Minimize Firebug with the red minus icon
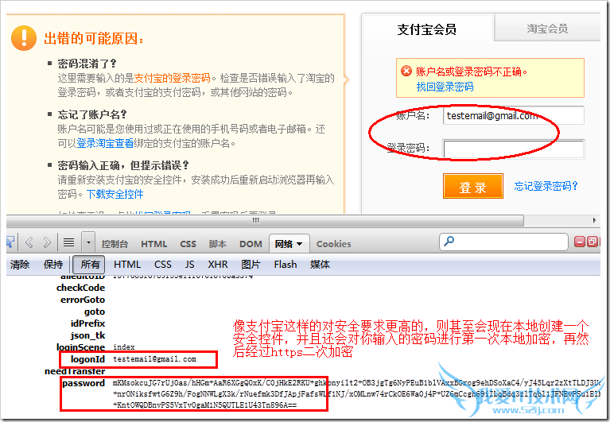610x422 pixels. click(x=580, y=242)
